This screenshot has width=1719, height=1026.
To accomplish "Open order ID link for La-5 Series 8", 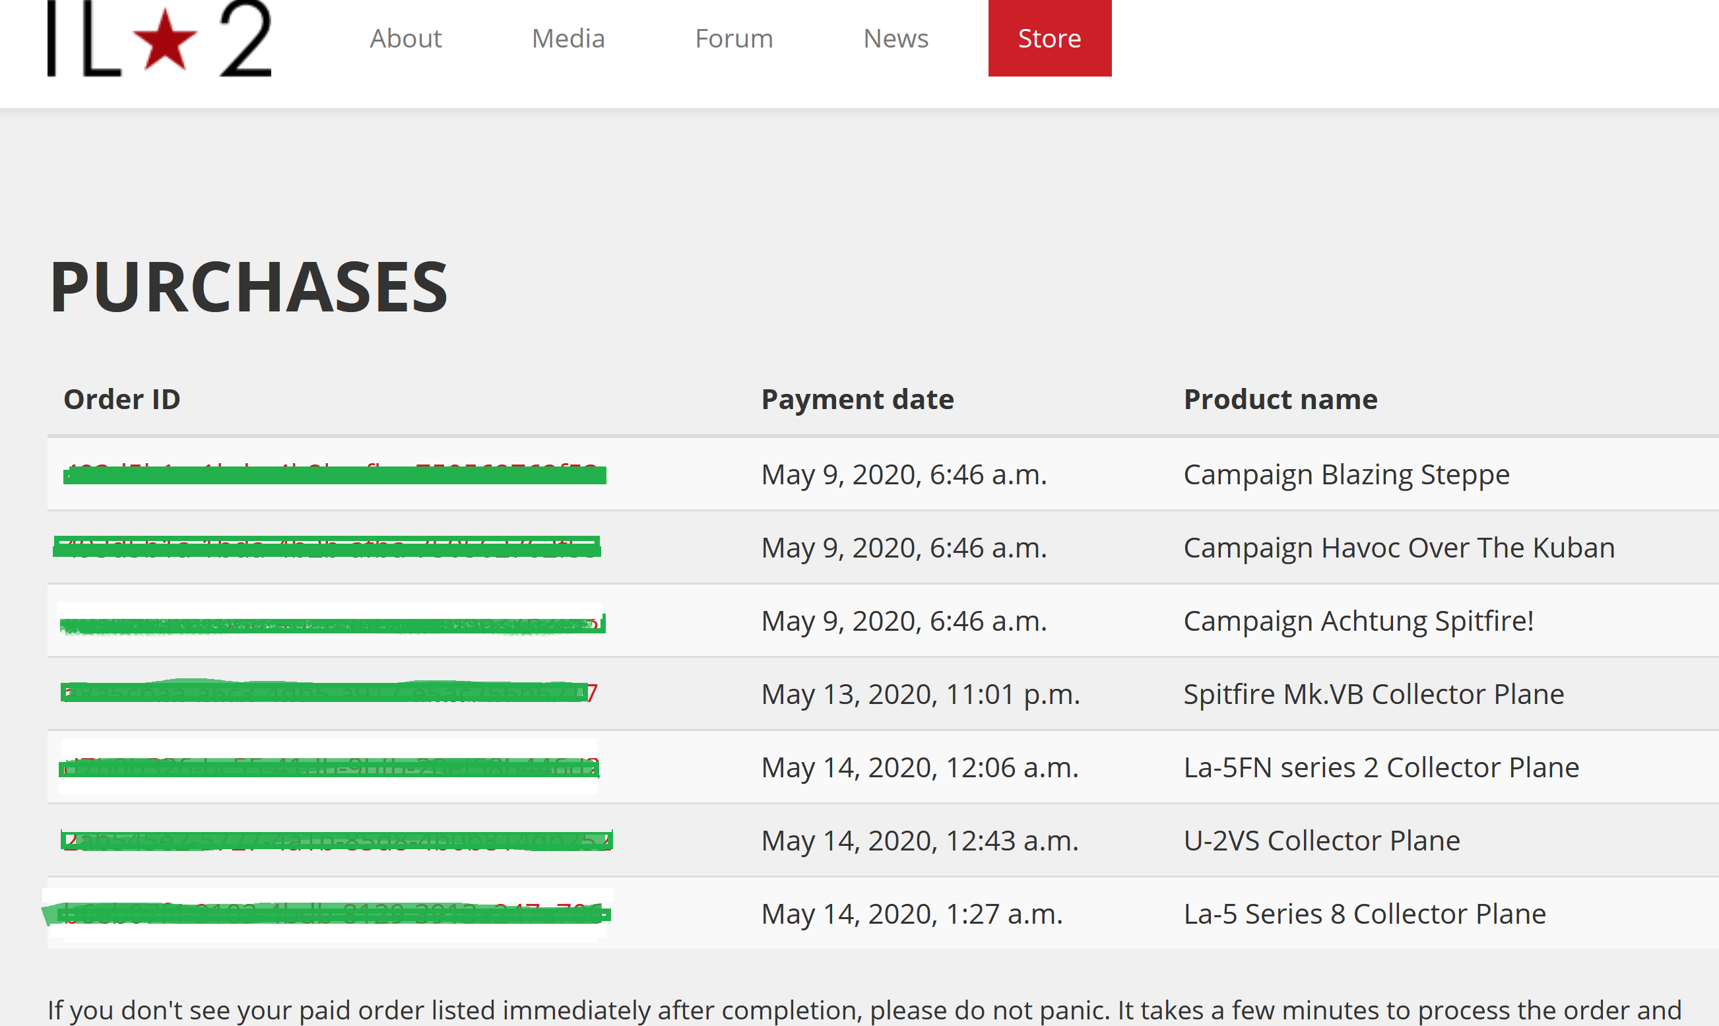I will pos(327,914).
